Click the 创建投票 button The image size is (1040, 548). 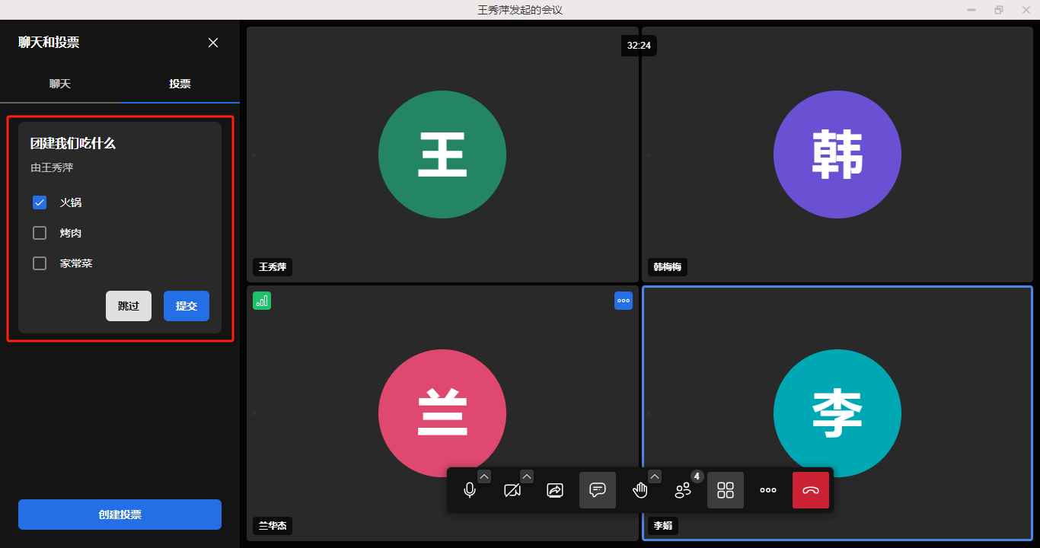point(120,515)
